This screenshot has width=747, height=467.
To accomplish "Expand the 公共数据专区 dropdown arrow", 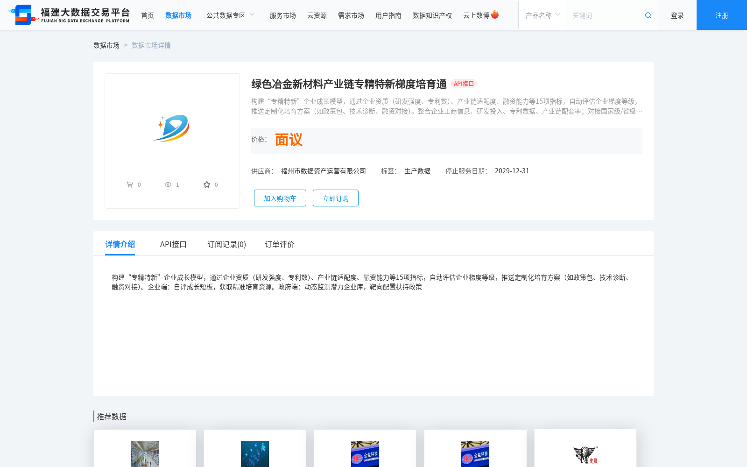I will (x=253, y=15).
